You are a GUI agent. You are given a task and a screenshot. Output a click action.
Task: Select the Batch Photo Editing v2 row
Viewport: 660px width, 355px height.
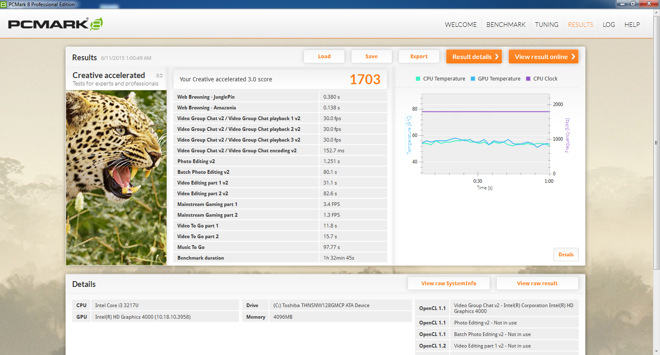click(280, 172)
